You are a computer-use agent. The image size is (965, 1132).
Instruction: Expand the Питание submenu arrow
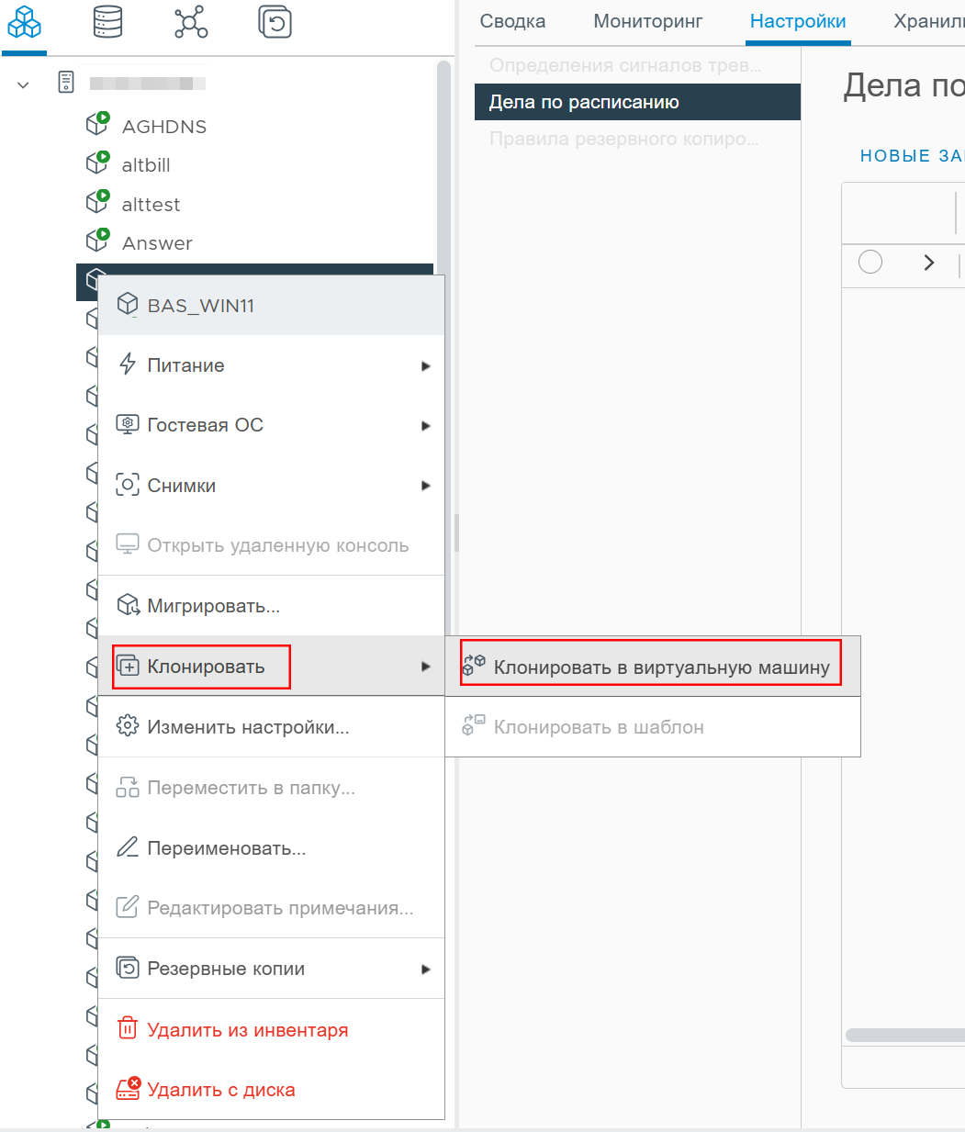tap(425, 365)
